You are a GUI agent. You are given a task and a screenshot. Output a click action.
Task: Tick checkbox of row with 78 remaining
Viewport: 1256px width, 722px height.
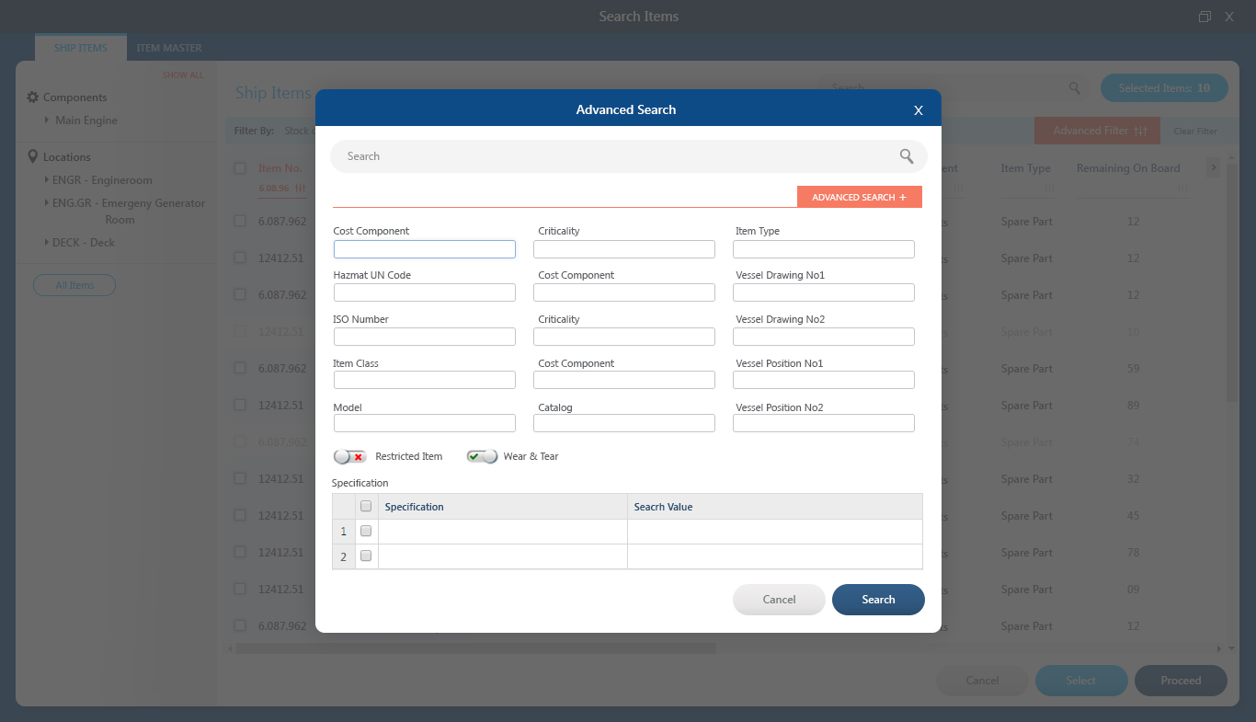coord(240,552)
